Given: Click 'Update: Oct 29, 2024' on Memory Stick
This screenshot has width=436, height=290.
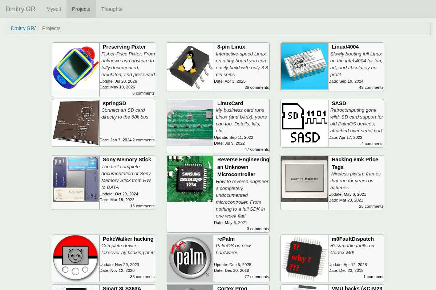Looking at the screenshot, I should 119,194.
